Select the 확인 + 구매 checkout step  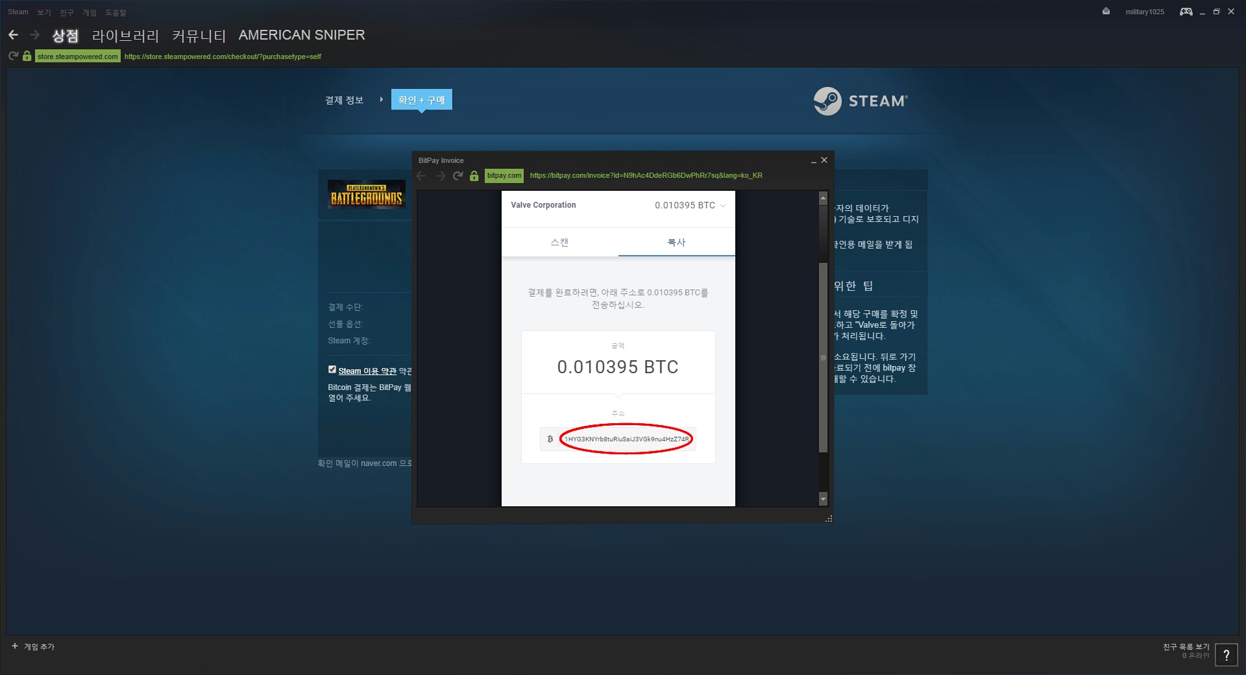(422, 100)
